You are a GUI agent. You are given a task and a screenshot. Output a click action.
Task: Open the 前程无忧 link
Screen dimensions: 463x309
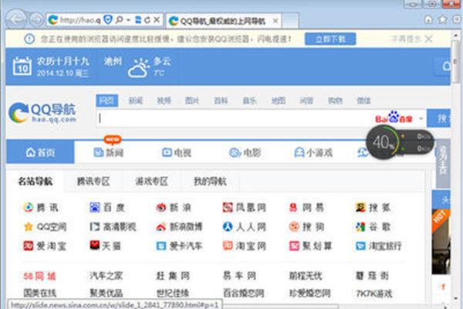pyautogui.click(x=306, y=277)
